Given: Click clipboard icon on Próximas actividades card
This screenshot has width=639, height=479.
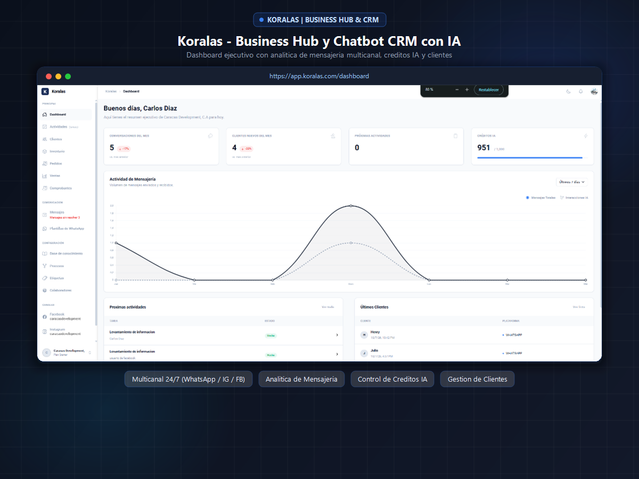Looking at the screenshot, I should point(455,136).
